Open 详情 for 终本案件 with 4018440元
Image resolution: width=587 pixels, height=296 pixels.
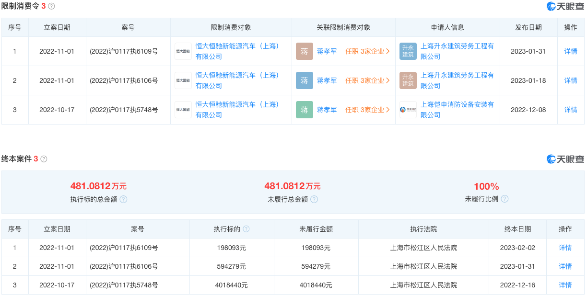(565, 285)
